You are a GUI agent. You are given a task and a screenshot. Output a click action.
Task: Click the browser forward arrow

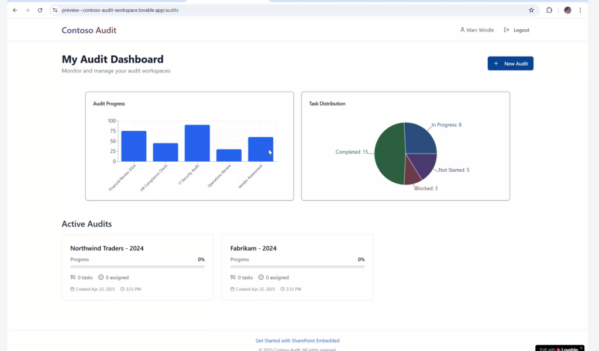click(27, 11)
